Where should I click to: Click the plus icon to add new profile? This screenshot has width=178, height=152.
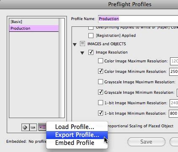coord(25,127)
